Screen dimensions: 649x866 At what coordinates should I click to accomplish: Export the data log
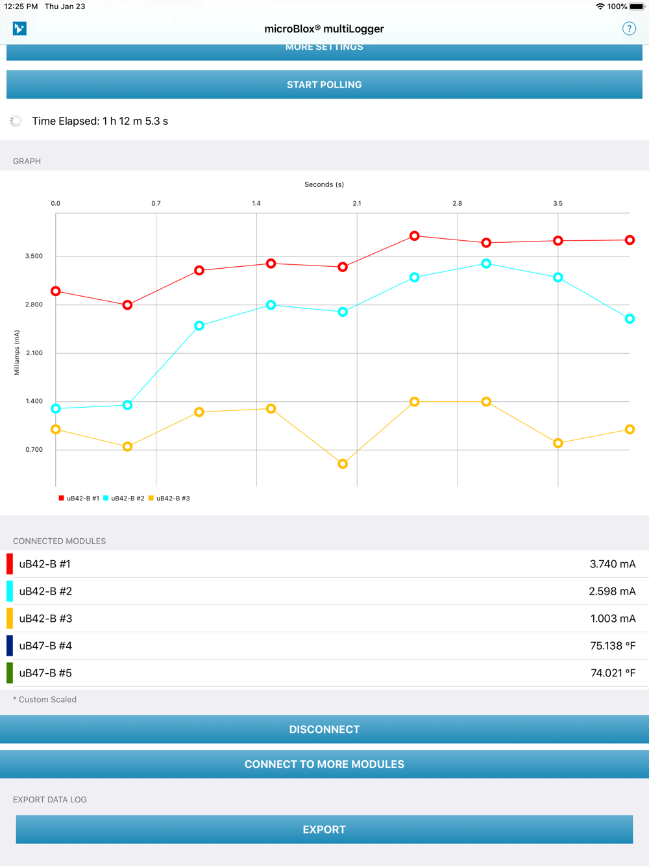coord(324,829)
